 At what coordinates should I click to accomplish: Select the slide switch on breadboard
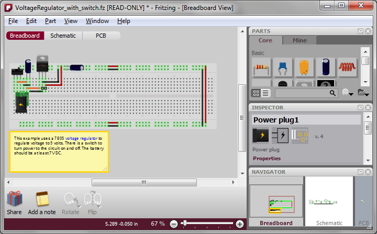click(x=17, y=72)
